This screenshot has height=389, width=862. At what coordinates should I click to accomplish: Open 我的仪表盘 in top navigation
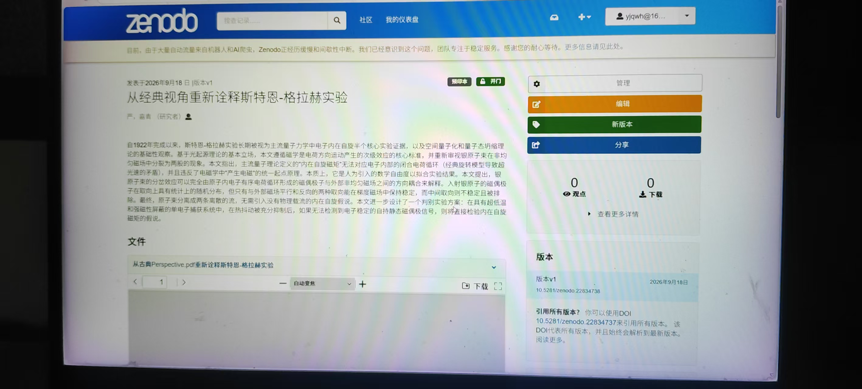pyautogui.click(x=402, y=20)
